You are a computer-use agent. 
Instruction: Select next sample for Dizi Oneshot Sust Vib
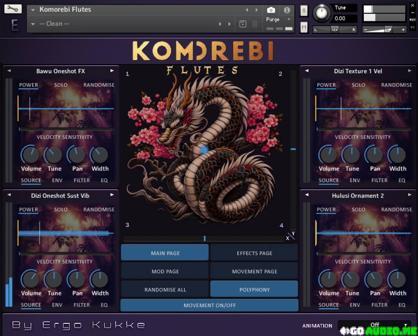112,195
